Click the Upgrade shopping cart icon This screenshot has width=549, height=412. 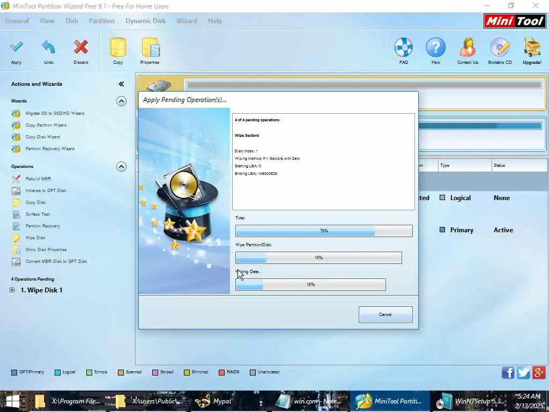point(532,47)
